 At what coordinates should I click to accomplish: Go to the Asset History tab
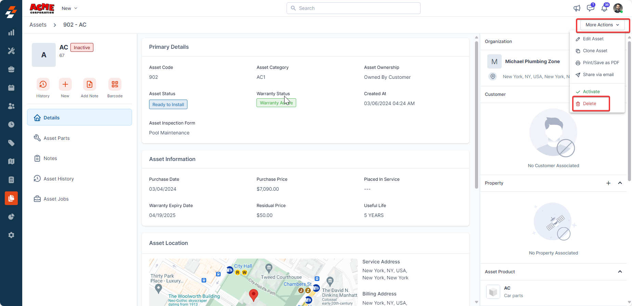pyautogui.click(x=58, y=179)
